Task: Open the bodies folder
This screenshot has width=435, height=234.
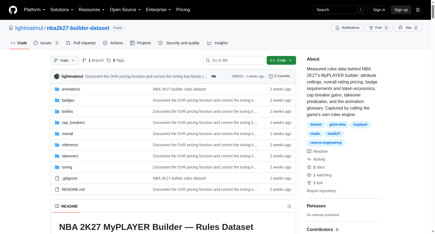Action: (67, 111)
